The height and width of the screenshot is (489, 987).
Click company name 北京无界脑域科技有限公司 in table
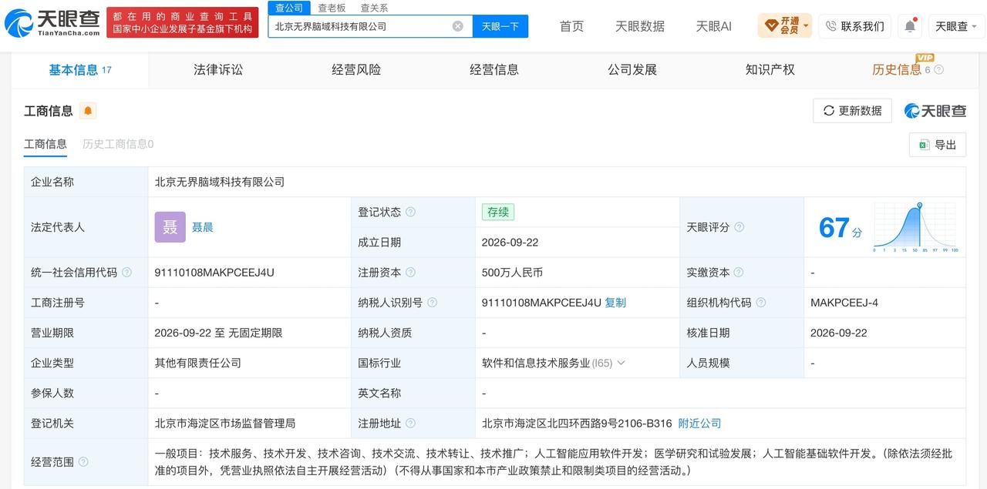click(x=220, y=183)
